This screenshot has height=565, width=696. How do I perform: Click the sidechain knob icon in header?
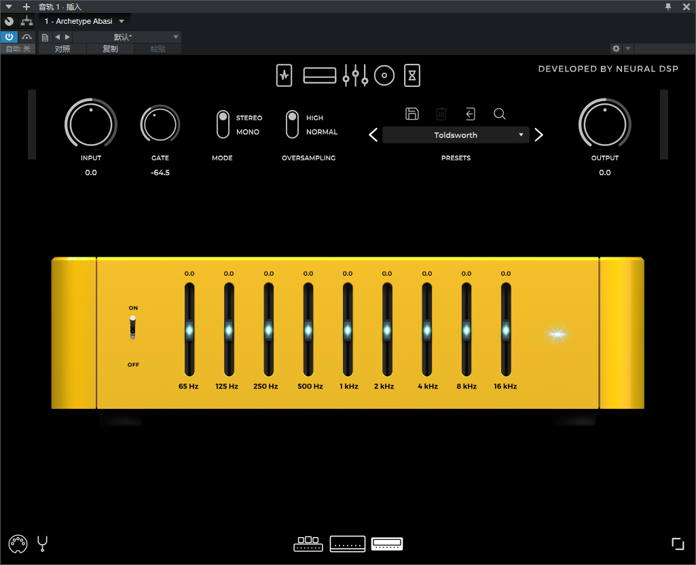[9, 21]
